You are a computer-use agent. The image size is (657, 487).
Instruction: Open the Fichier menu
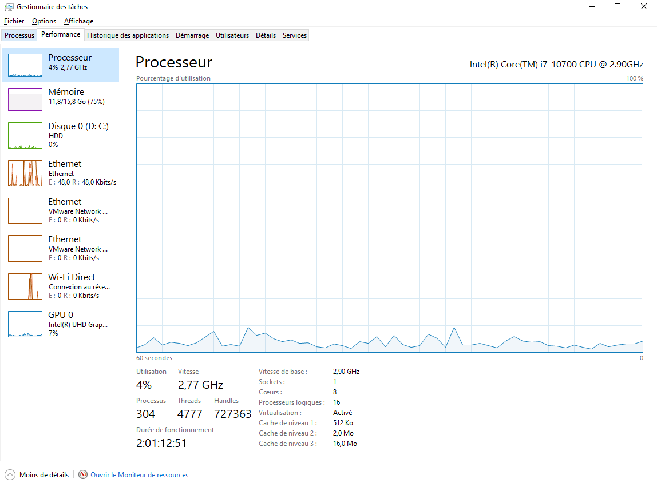(x=14, y=21)
